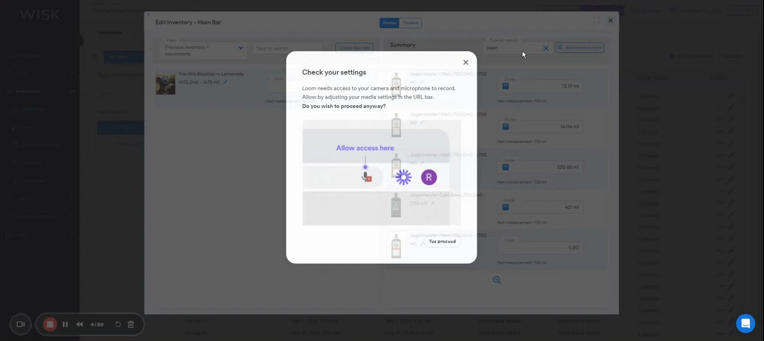This screenshot has height=341, width=764.
Task: Click the scale icon beside 320.86 ml
Action: (x=506, y=167)
